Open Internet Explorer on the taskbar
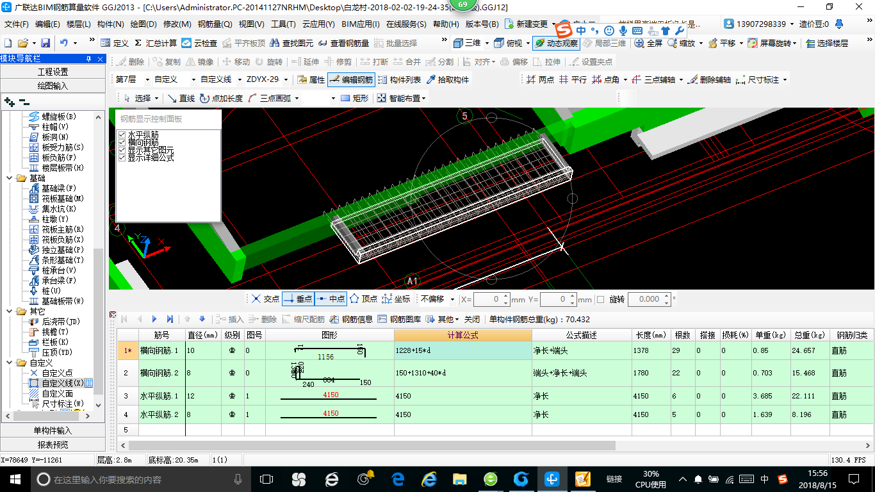The width and height of the screenshot is (875, 492). [429, 479]
